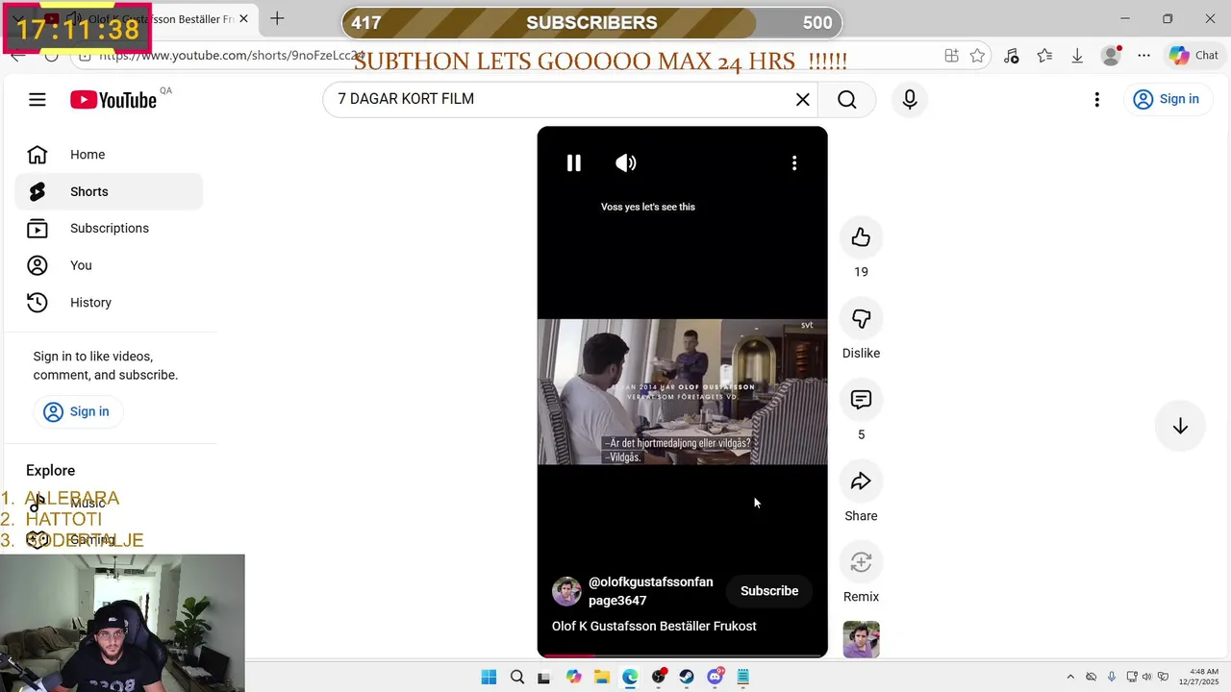Dislike this Short
1231x692 pixels.
(x=861, y=318)
